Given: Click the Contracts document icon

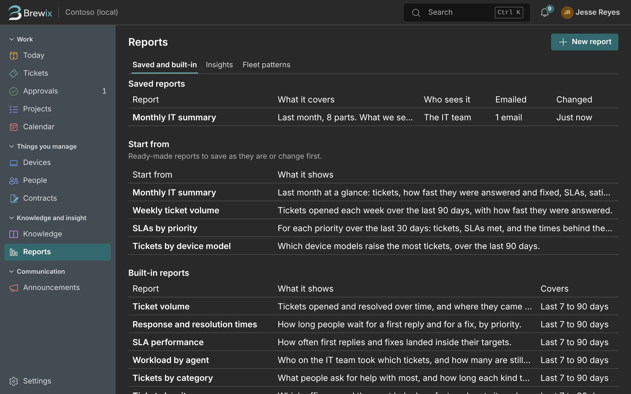Looking at the screenshot, I should tap(14, 198).
